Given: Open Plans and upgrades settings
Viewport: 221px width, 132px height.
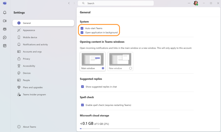Looking at the screenshot, I should (x=43, y=87).
